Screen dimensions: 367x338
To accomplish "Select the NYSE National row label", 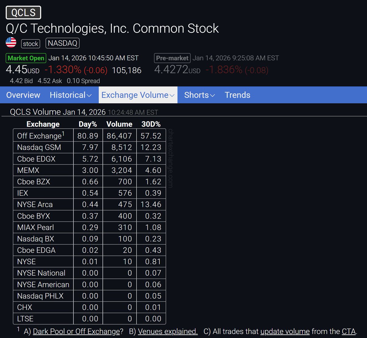I will 41,273.
